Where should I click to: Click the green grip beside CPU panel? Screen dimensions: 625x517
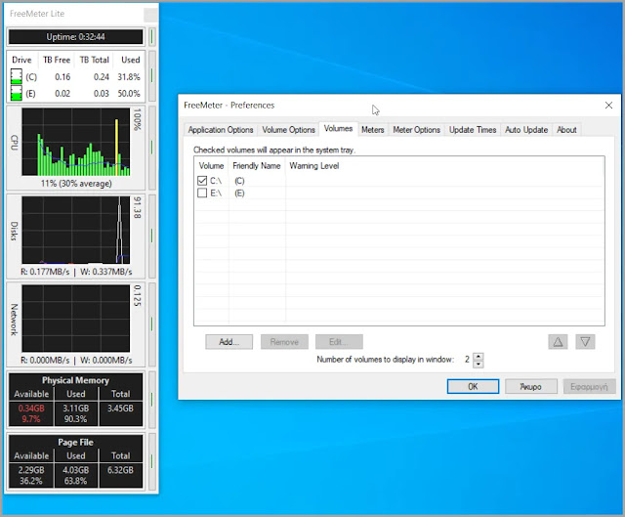152,148
